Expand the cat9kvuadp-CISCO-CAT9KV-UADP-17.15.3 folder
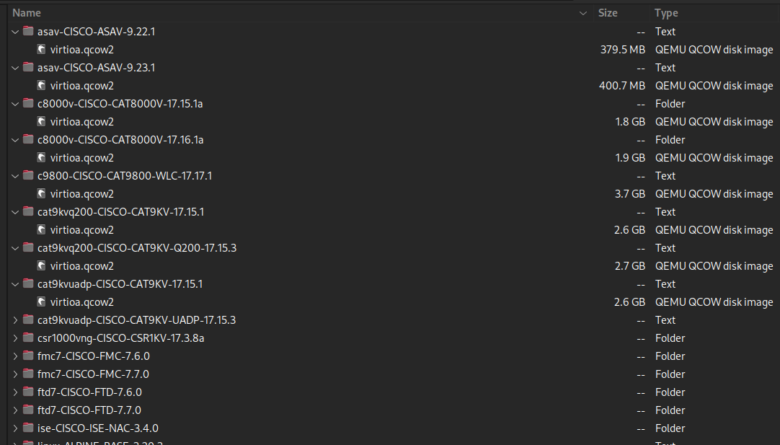Screen dimensions: 780x445 (x=15, y=320)
